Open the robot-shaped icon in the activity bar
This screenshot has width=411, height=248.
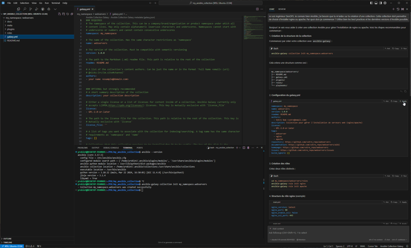(49, 9)
